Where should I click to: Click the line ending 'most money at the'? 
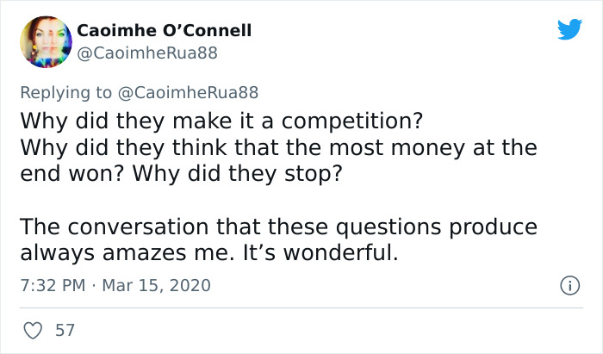[x=277, y=147]
